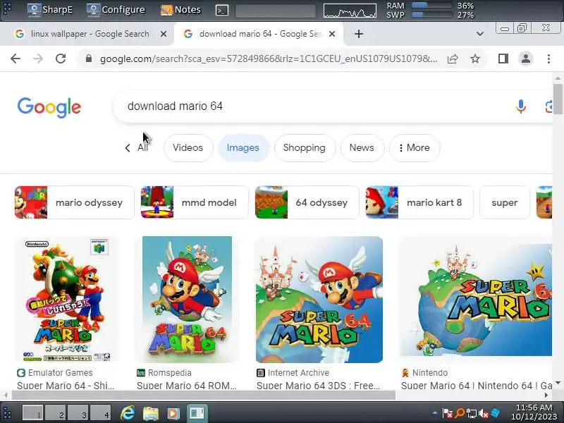
Task: Open the Internet Archive Super Mario 64 image
Action: click(319, 299)
